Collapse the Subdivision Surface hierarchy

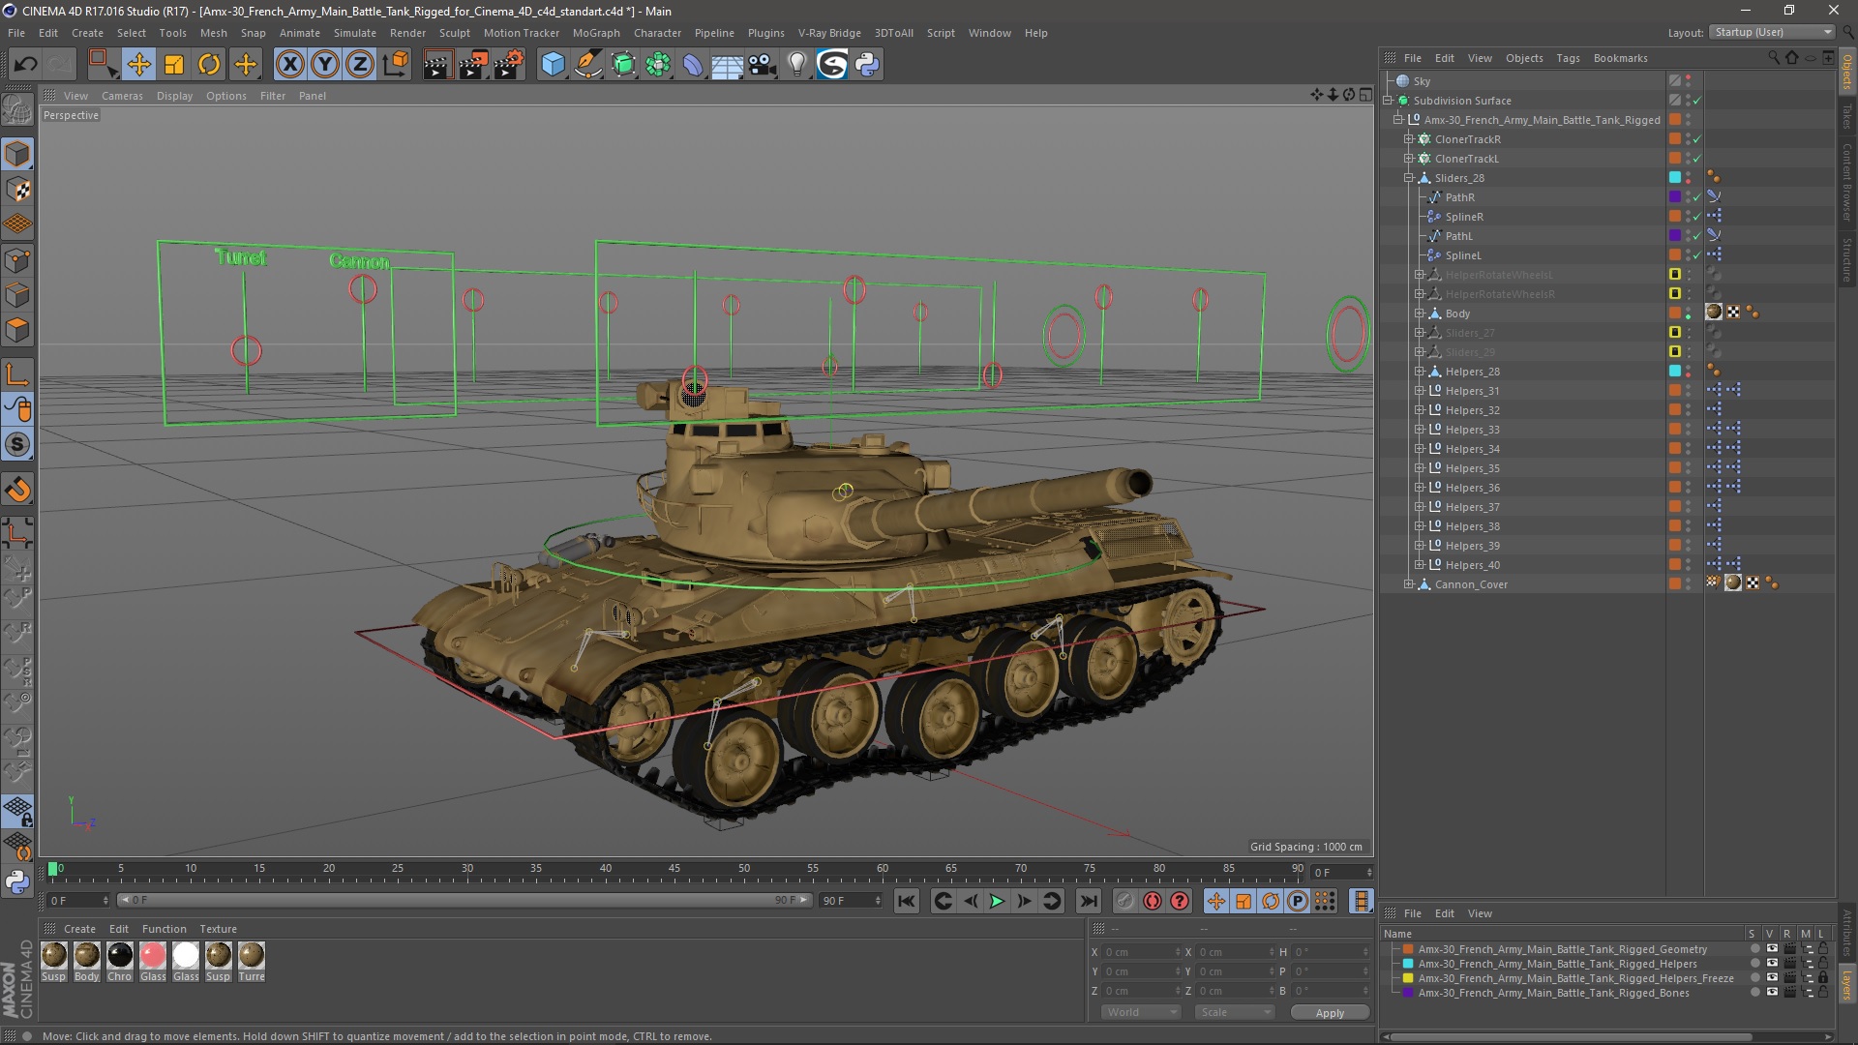(1388, 101)
